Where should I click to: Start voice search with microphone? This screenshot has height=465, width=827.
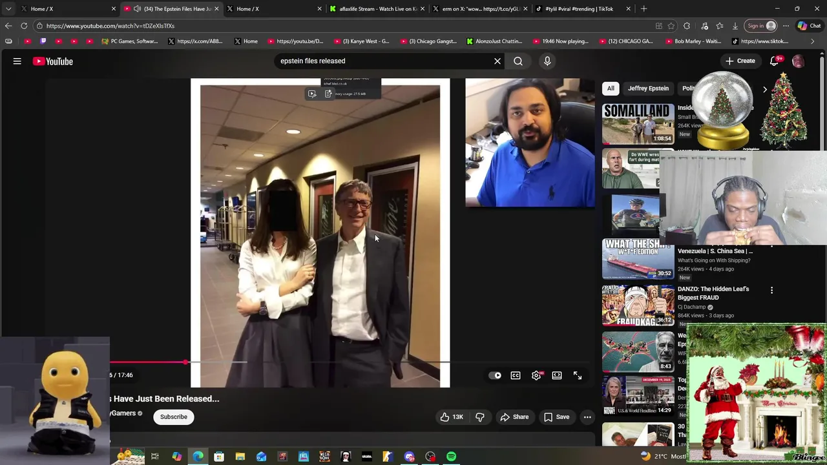click(x=547, y=61)
